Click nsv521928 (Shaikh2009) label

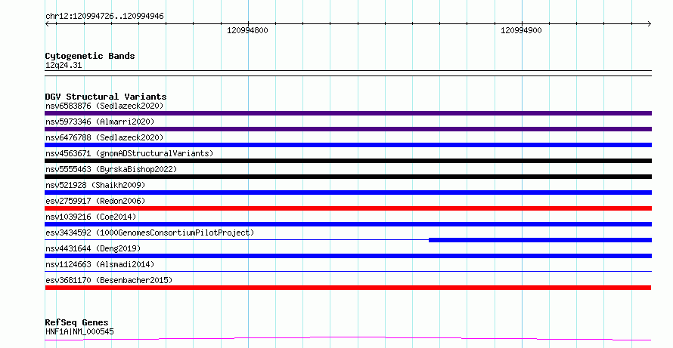[x=95, y=185]
